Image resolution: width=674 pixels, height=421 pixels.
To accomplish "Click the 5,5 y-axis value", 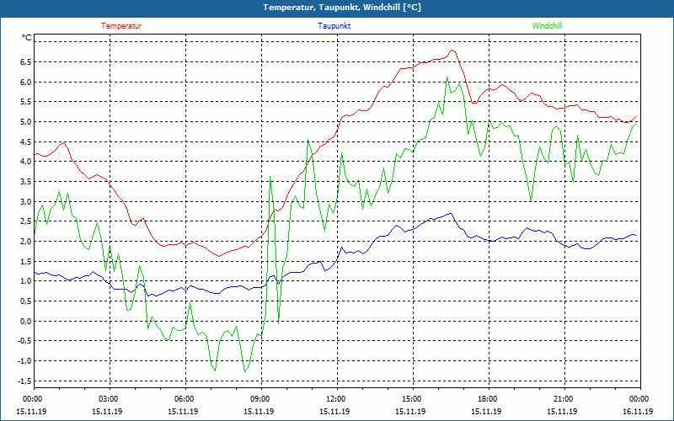I will (25, 102).
